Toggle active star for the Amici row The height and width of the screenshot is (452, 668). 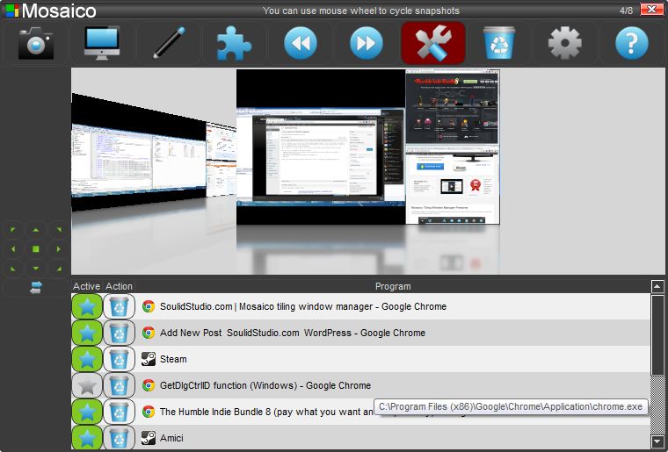(87, 438)
